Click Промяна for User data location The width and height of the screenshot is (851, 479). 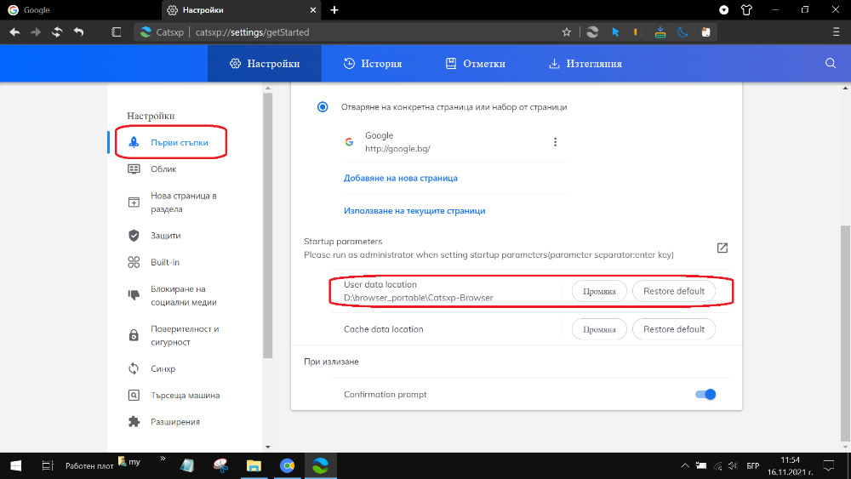[x=599, y=291]
